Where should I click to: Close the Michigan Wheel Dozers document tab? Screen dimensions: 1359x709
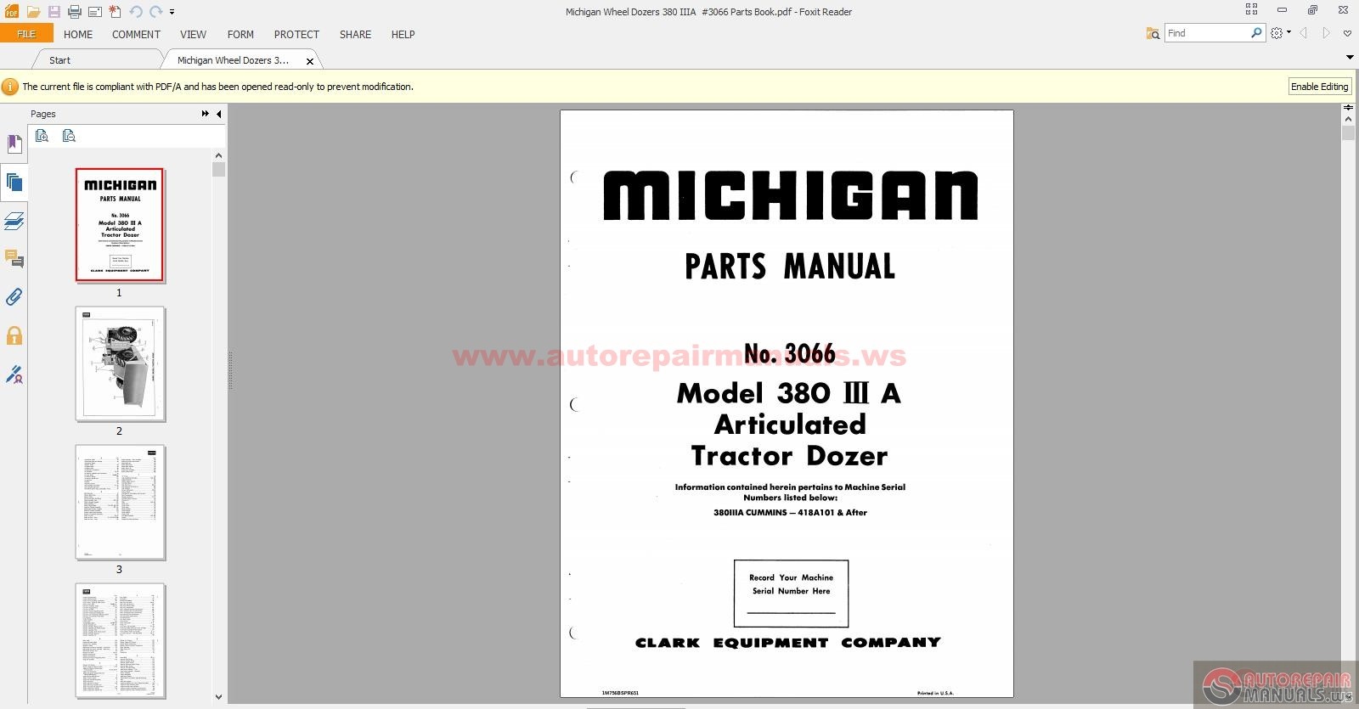[310, 61]
